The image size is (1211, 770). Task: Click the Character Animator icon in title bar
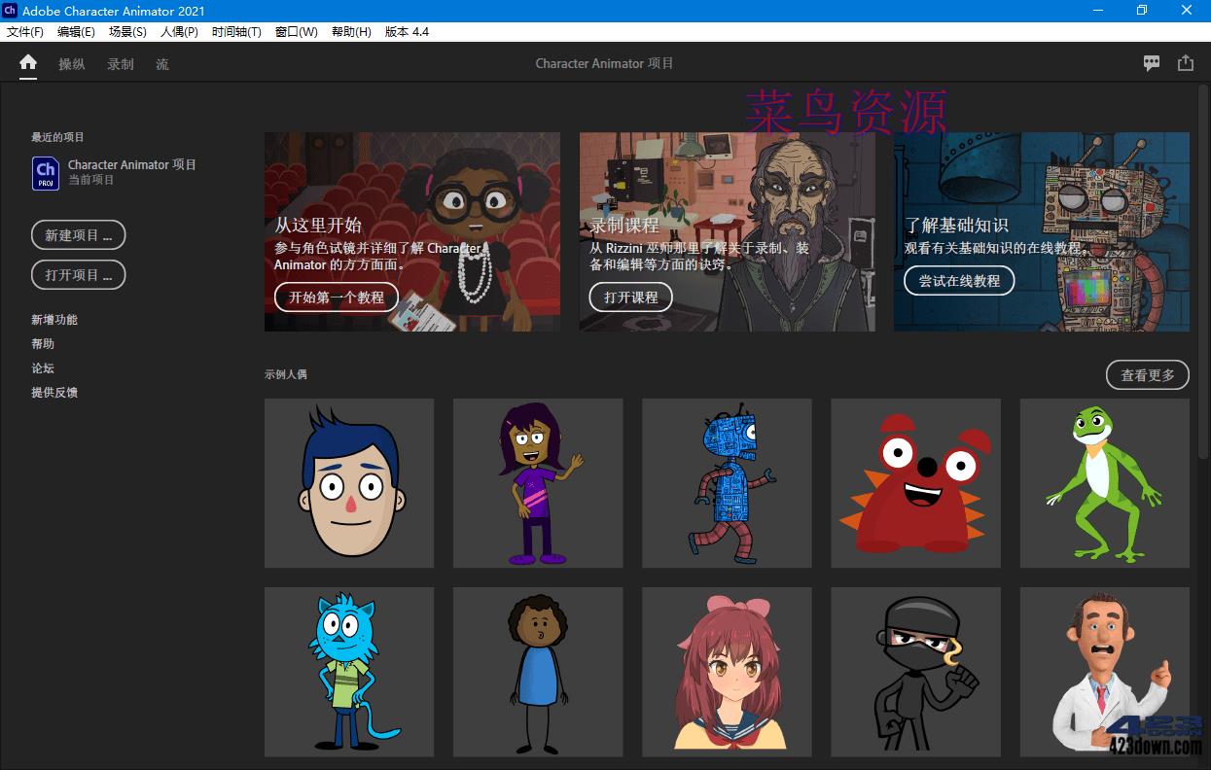click(x=11, y=11)
